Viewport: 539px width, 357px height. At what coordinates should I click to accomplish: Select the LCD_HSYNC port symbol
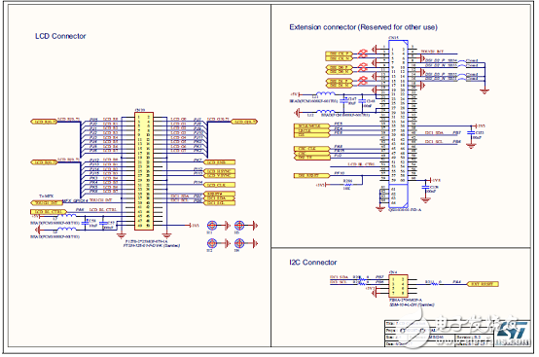[219, 171]
